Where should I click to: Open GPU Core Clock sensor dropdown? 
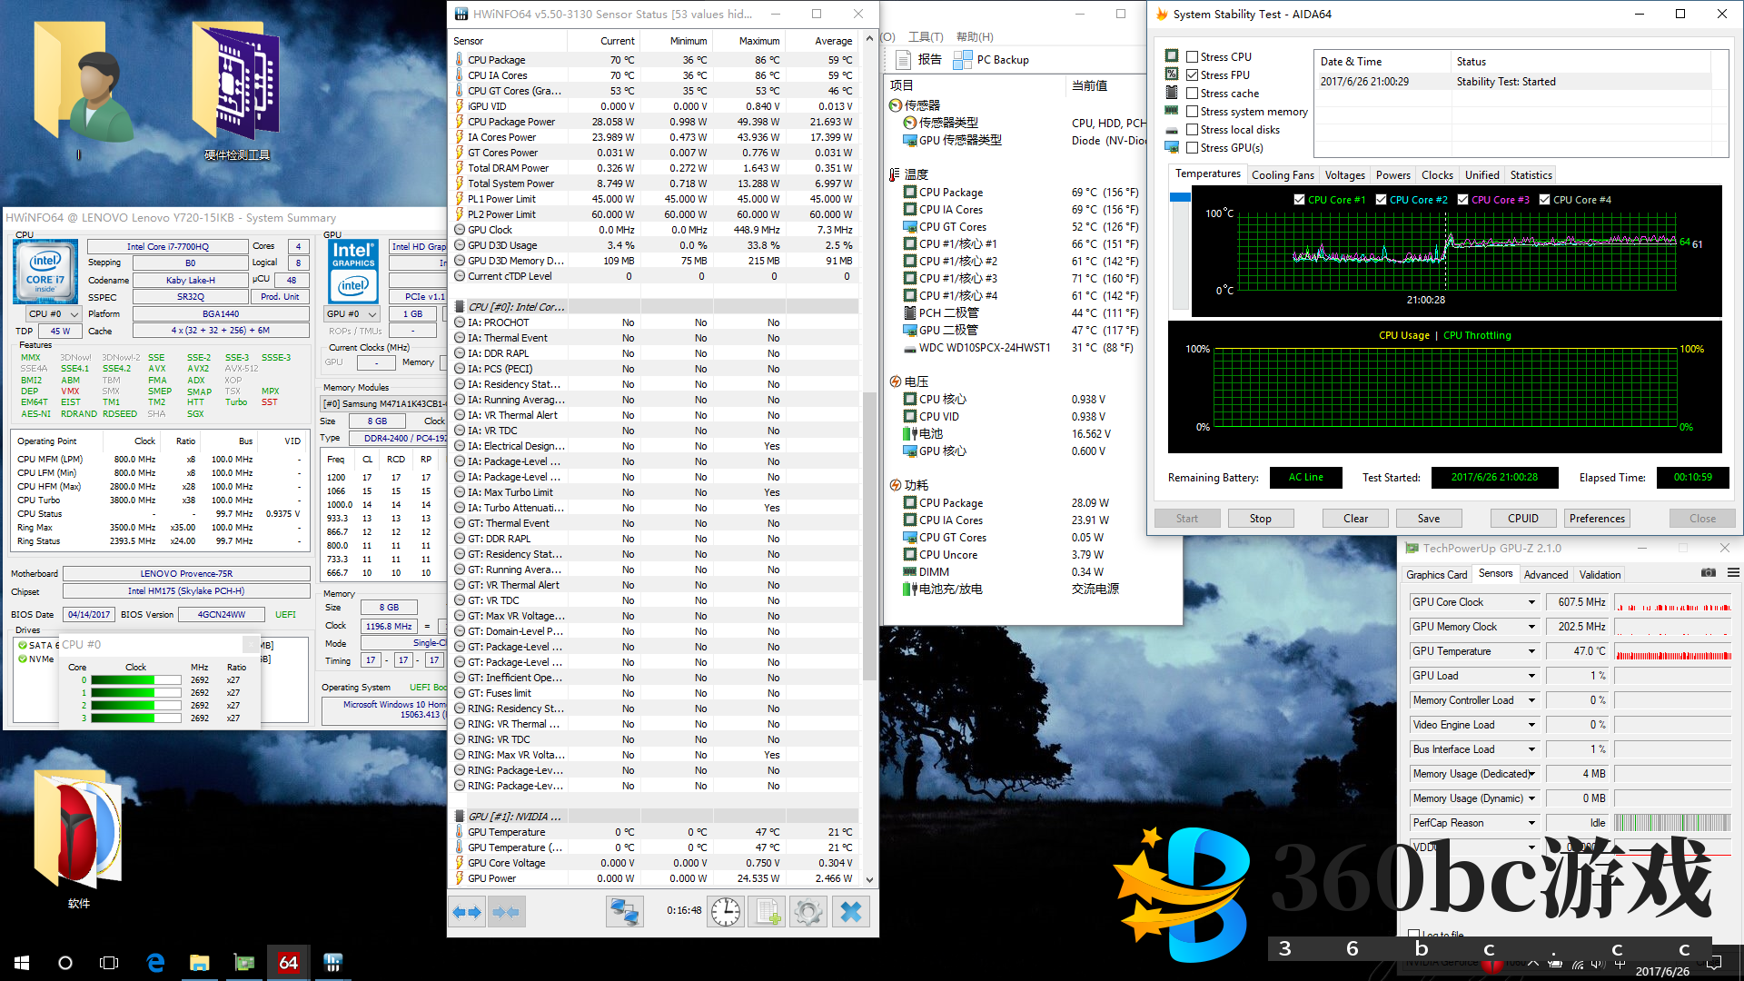point(1531,602)
